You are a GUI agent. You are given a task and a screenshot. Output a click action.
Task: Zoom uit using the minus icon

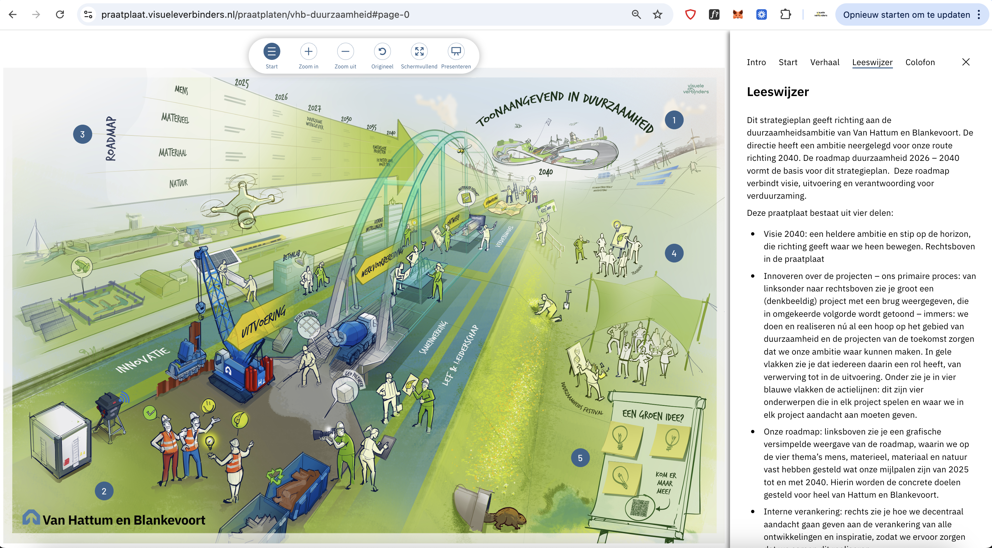[x=346, y=51]
